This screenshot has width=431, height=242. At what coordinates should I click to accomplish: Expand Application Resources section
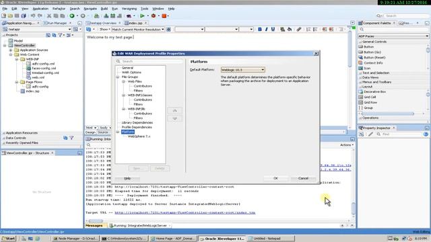(x=4, y=133)
